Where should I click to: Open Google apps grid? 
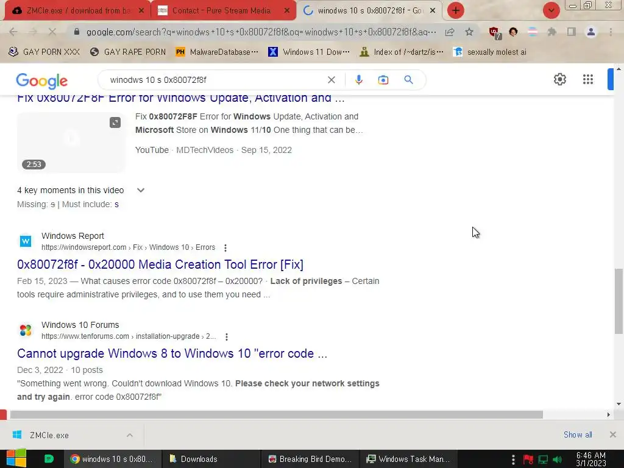(588, 79)
